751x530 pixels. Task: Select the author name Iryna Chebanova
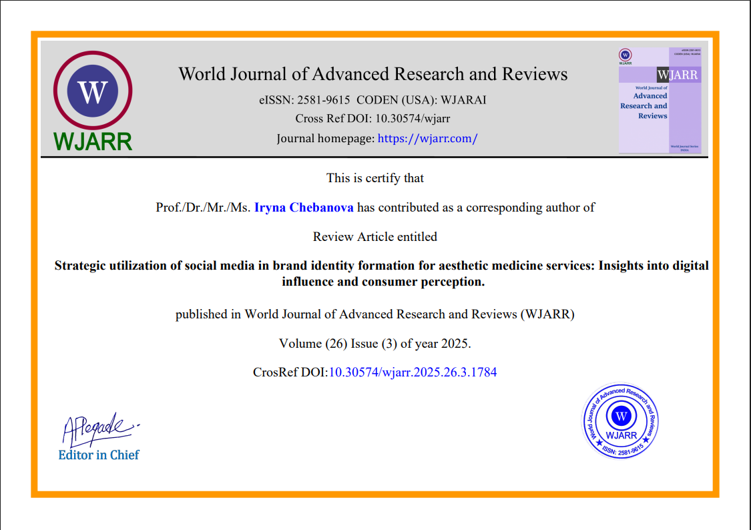304,208
